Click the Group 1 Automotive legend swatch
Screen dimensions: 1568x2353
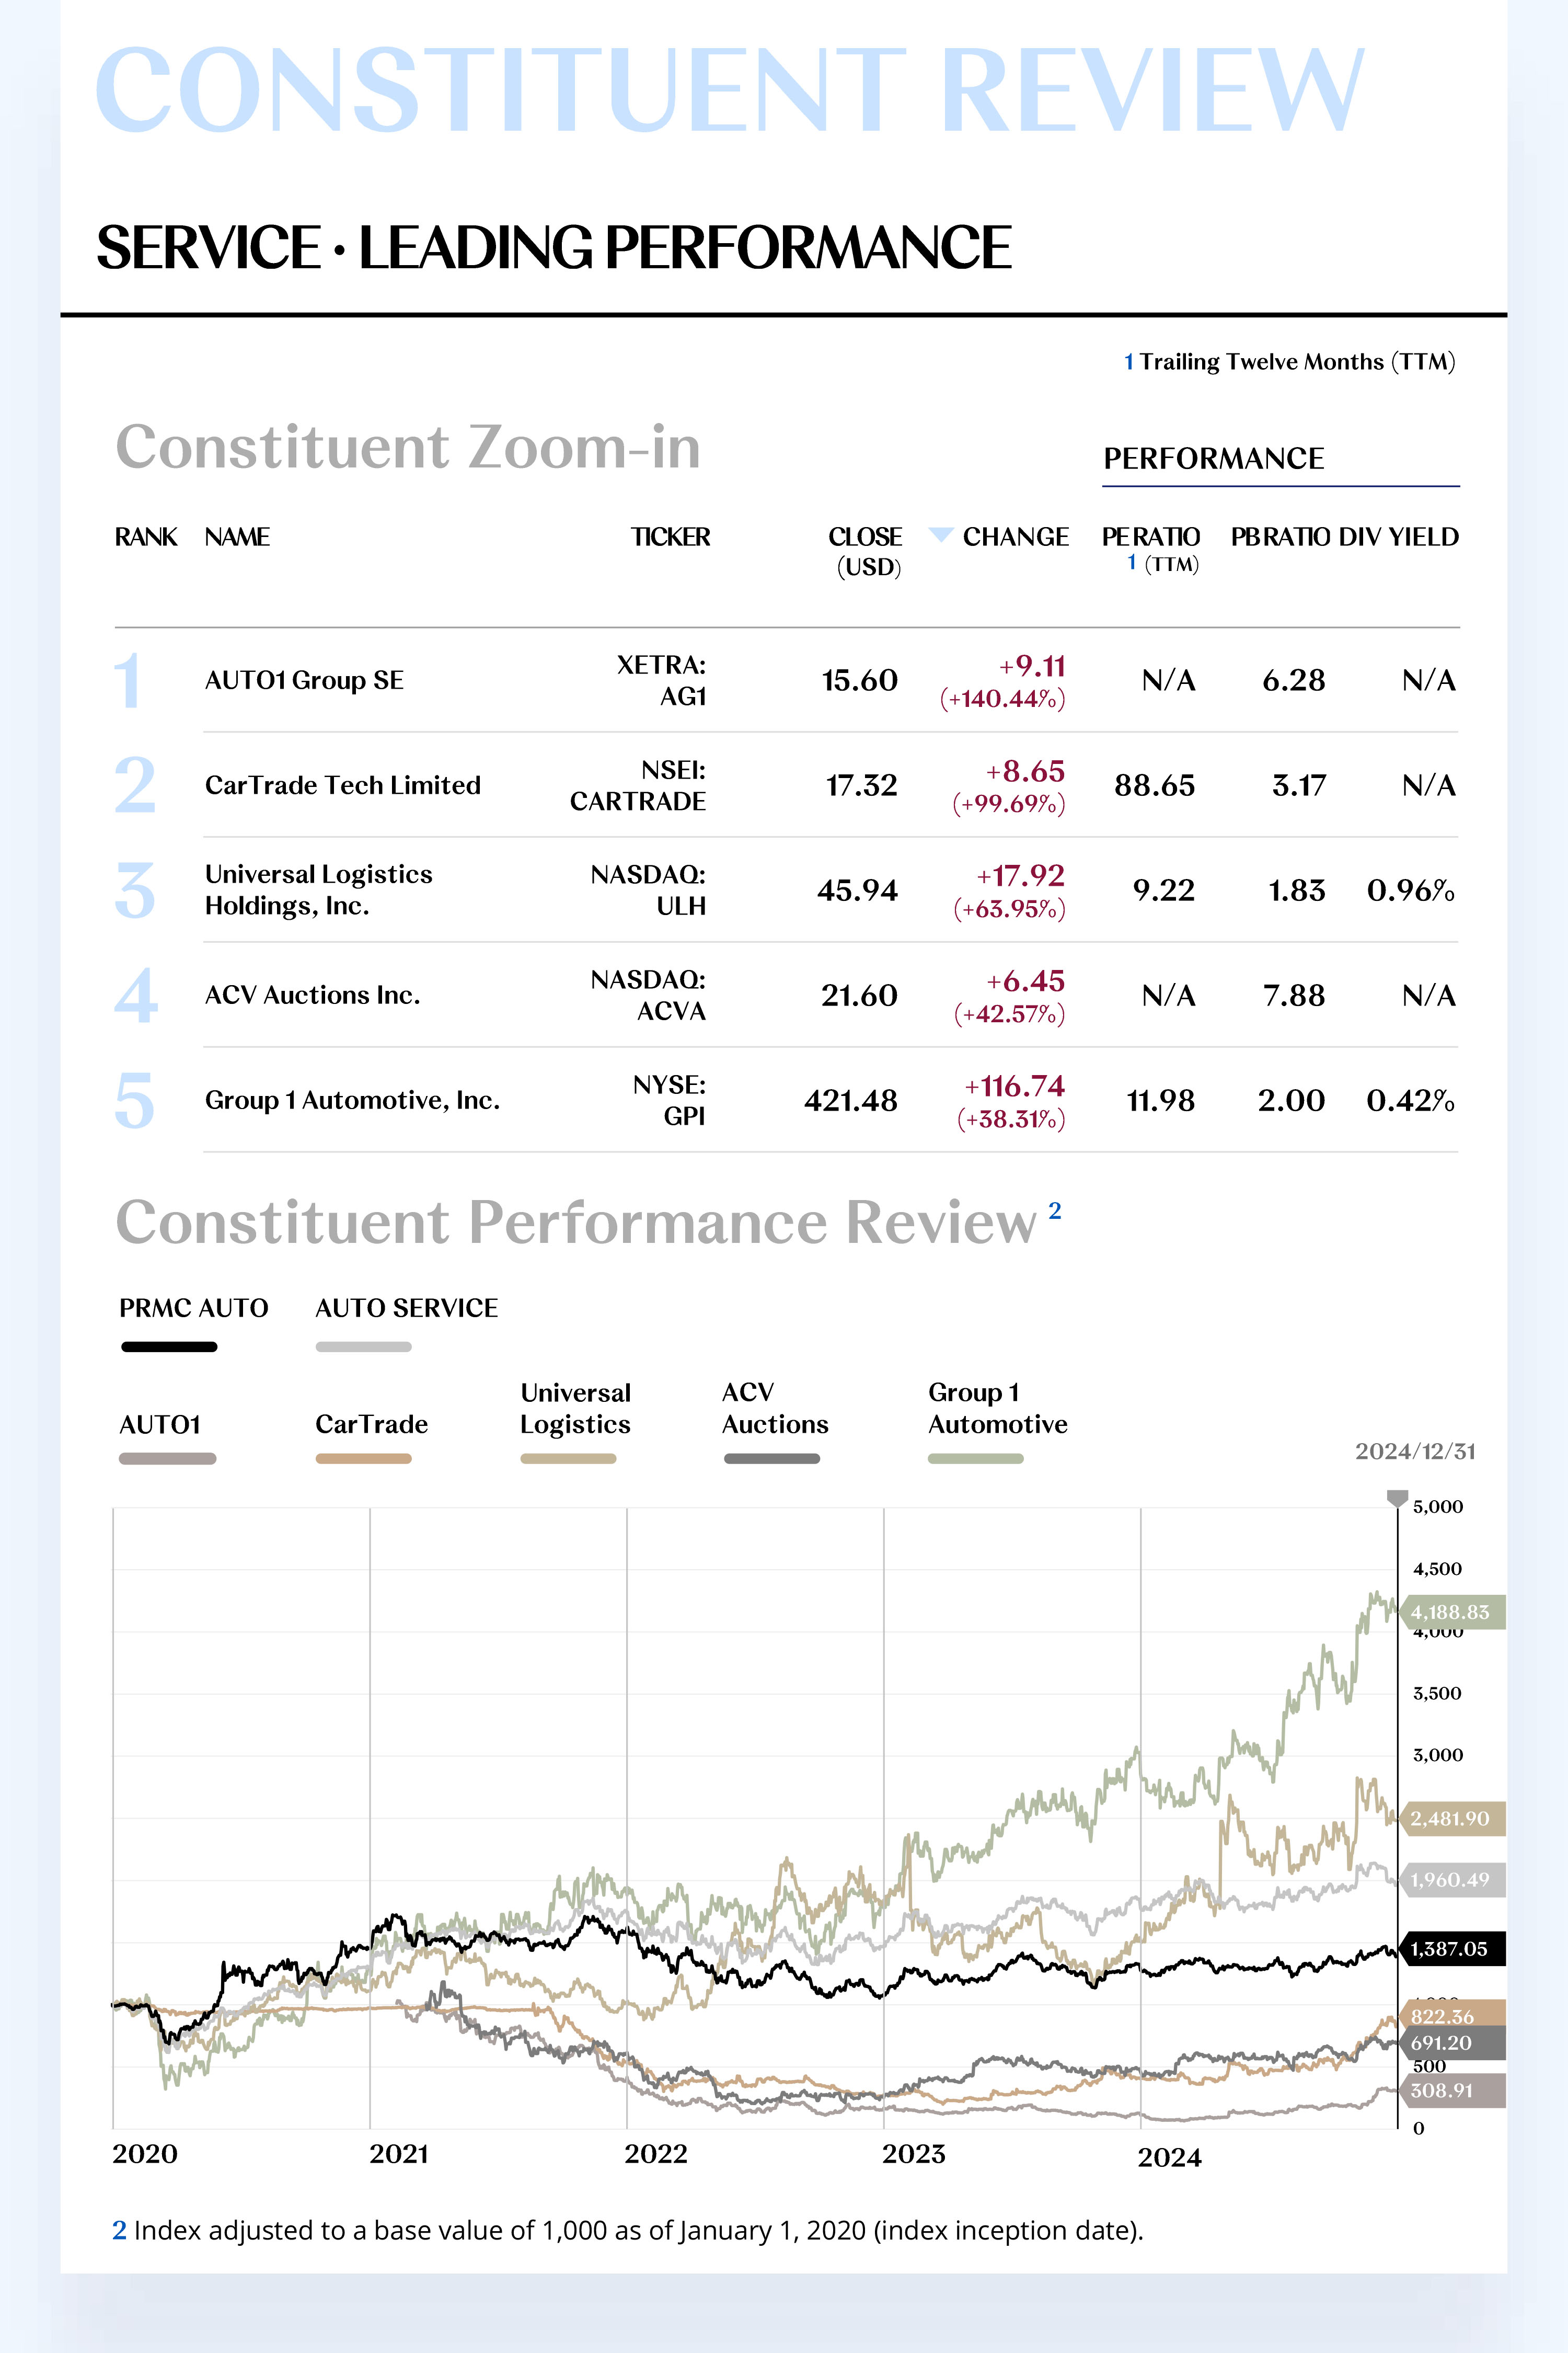point(975,1459)
